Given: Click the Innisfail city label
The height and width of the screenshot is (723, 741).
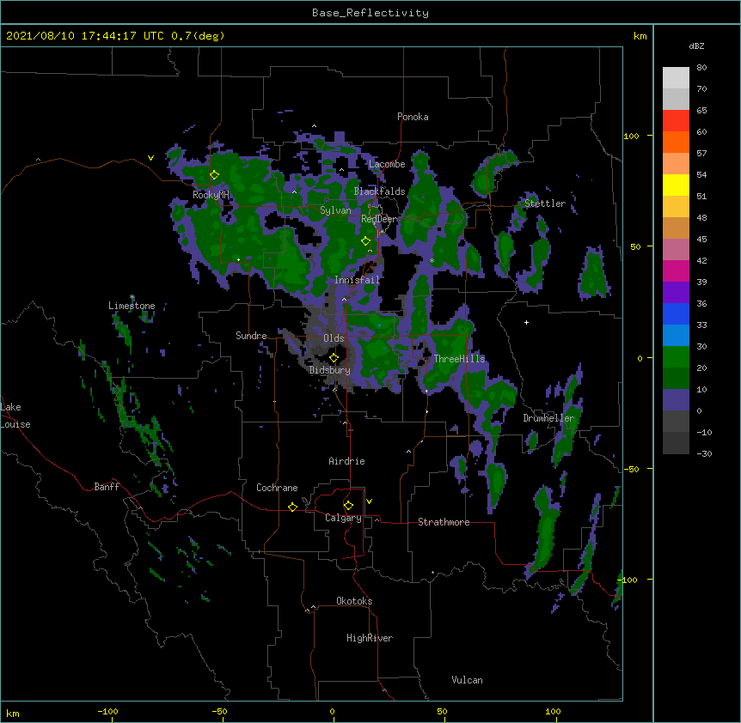Looking at the screenshot, I should pyautogui.click(x=358, y=280).
